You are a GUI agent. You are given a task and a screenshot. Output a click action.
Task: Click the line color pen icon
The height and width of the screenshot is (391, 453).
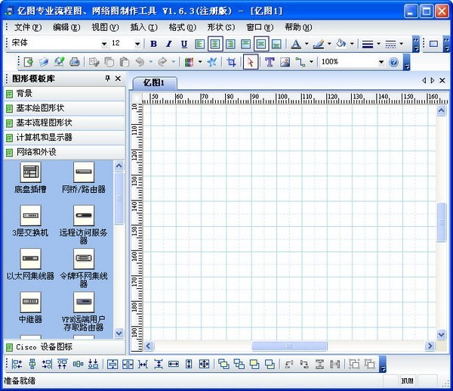point(319,44)
